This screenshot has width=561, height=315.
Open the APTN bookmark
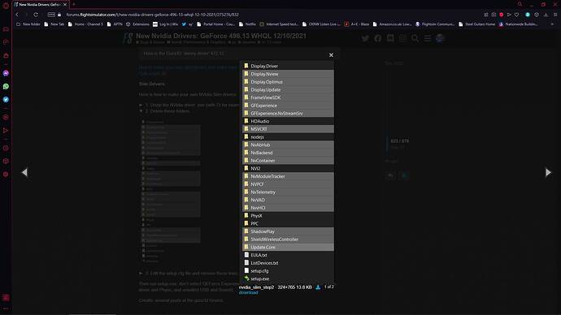point(115,24)
